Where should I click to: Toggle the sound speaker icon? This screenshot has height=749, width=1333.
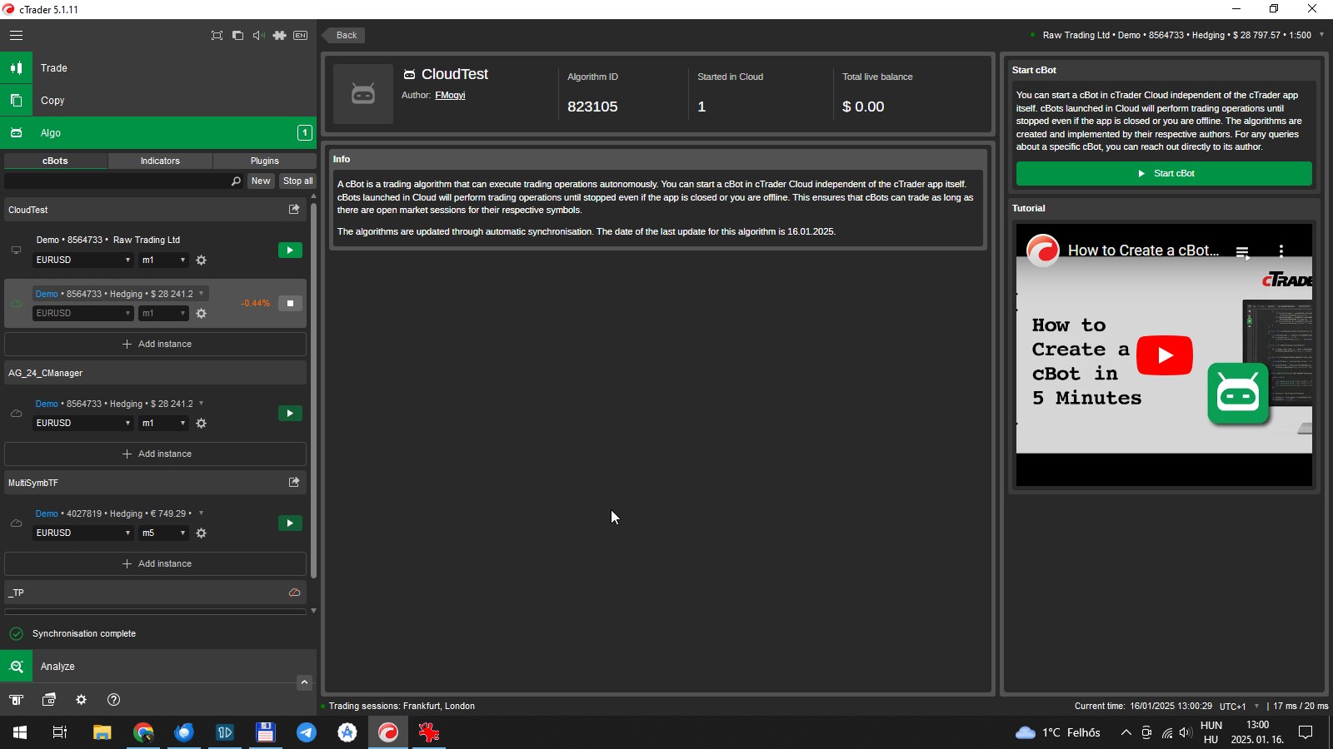coord(258,35)
